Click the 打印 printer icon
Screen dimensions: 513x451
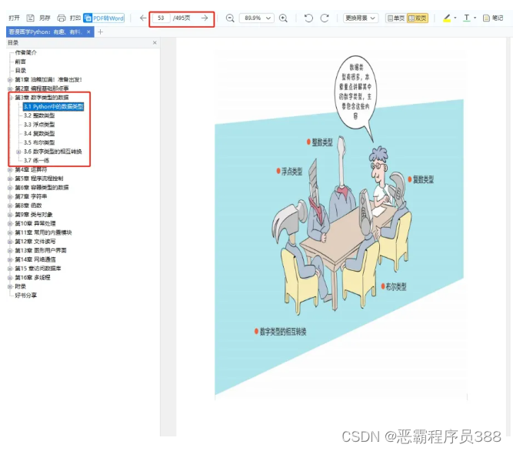62,18
